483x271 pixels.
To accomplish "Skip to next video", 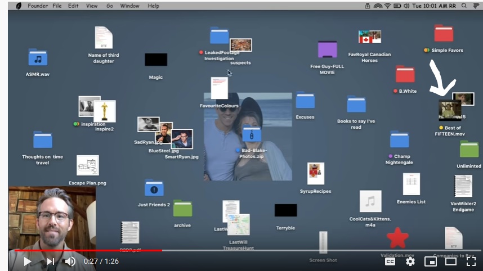I will 51,261.
